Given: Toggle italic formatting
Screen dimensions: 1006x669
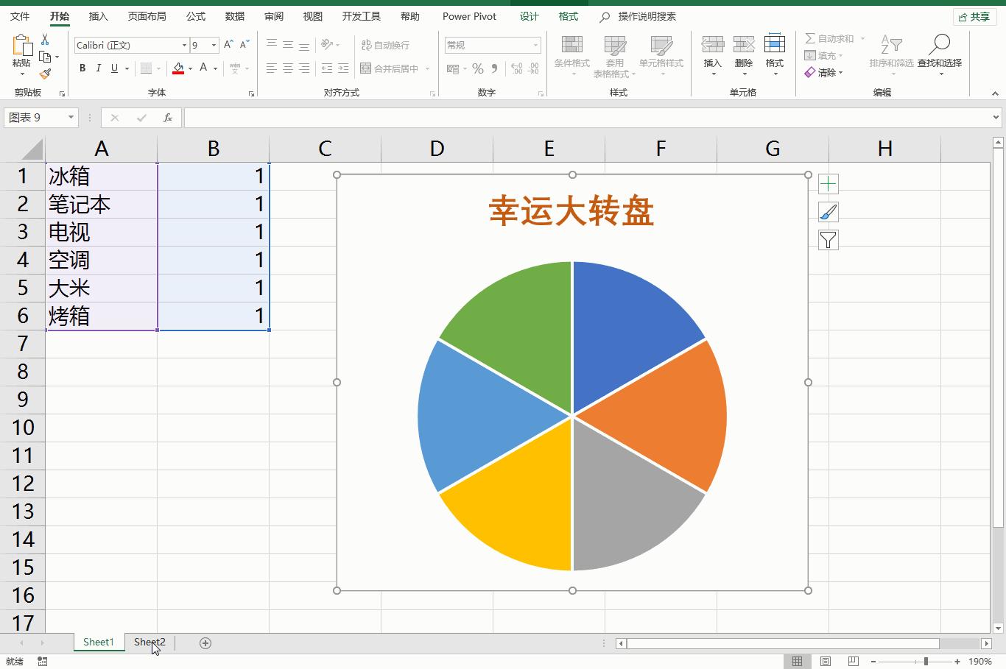Looking at the screenshot, I should (x=98, y=68).
